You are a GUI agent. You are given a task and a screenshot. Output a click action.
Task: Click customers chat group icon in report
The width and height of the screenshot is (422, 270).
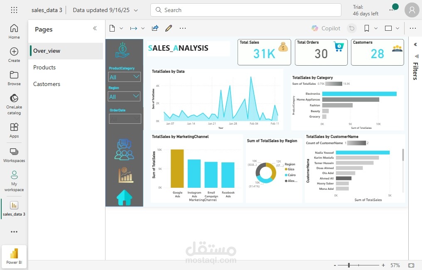(x=124, y=150)
